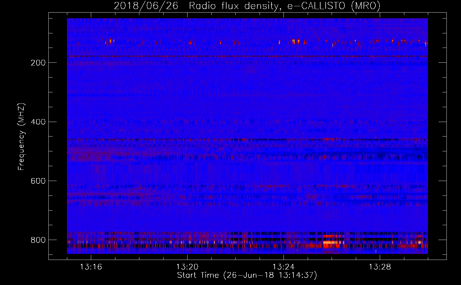Click the 13:20 time tick label

187,267
